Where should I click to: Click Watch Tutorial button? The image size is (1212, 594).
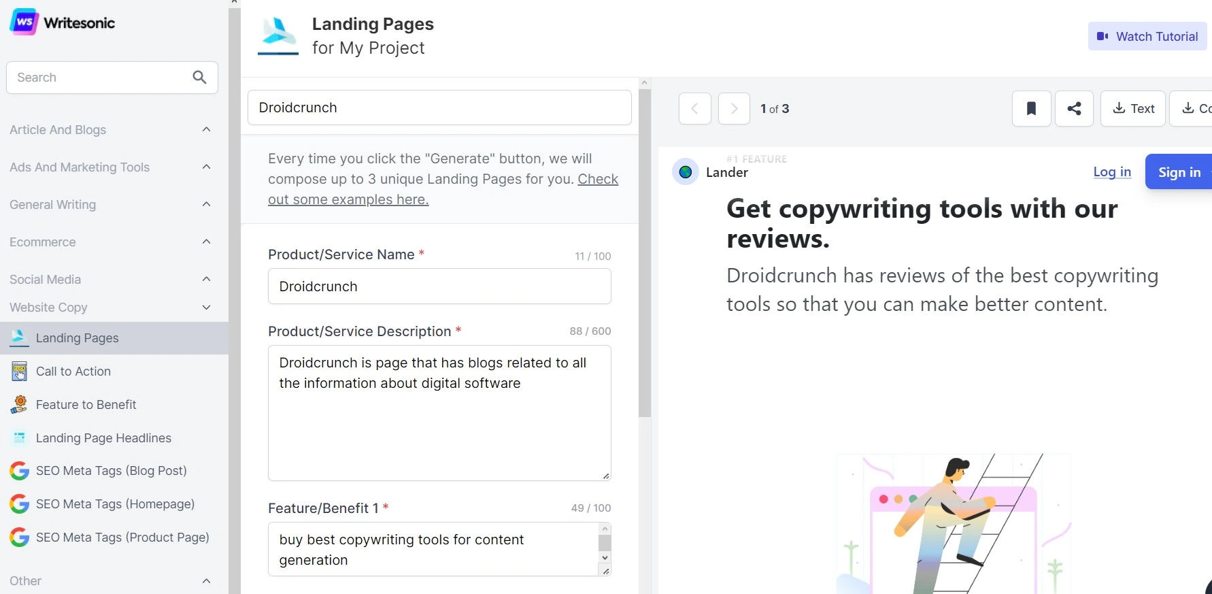pos(1147,36)
